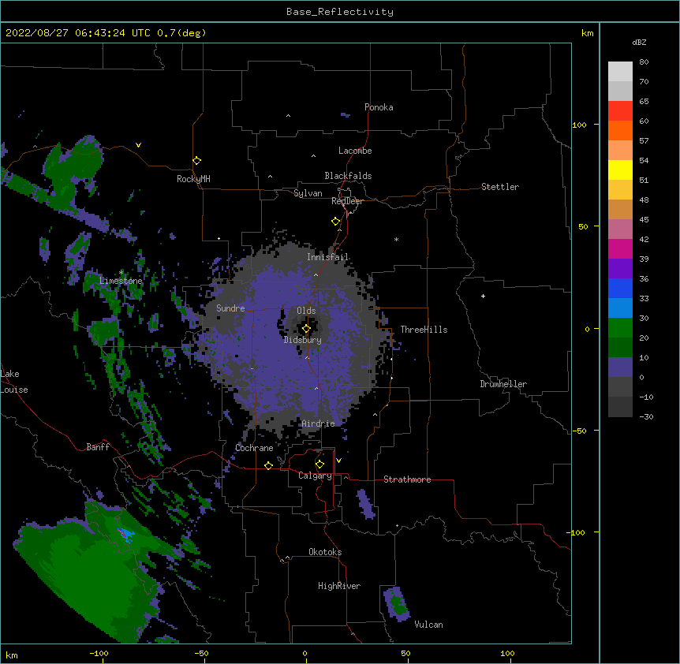This screenshot has width=680, height=664.
Task: Click the diamond marker near RockyMH
Action: click(x=196, y=161)
